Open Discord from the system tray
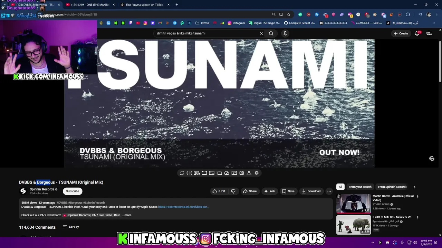The height and width of the screenshot is (248, 442). point(387,242)
